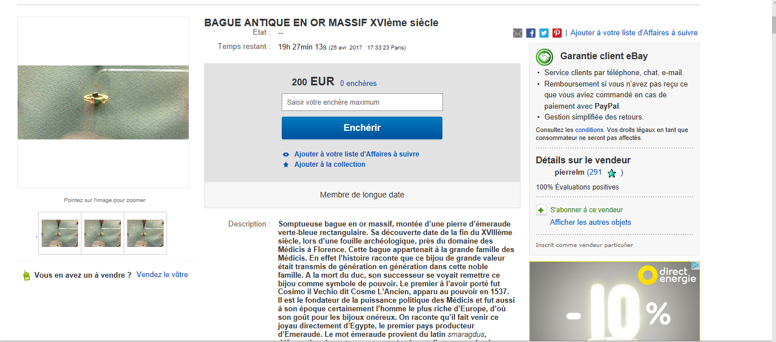Share this listing on Facebook
This screenshot has height=342, width=776.
531,33
